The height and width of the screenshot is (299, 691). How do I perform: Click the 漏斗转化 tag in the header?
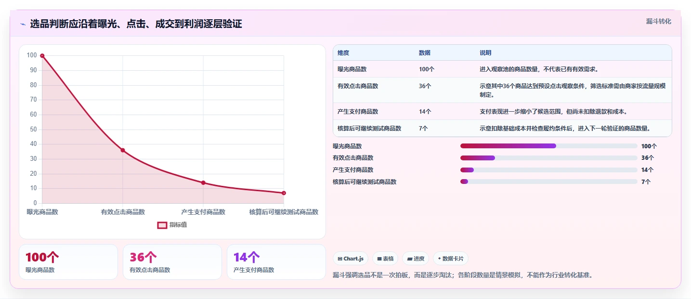tap(658, 21)
